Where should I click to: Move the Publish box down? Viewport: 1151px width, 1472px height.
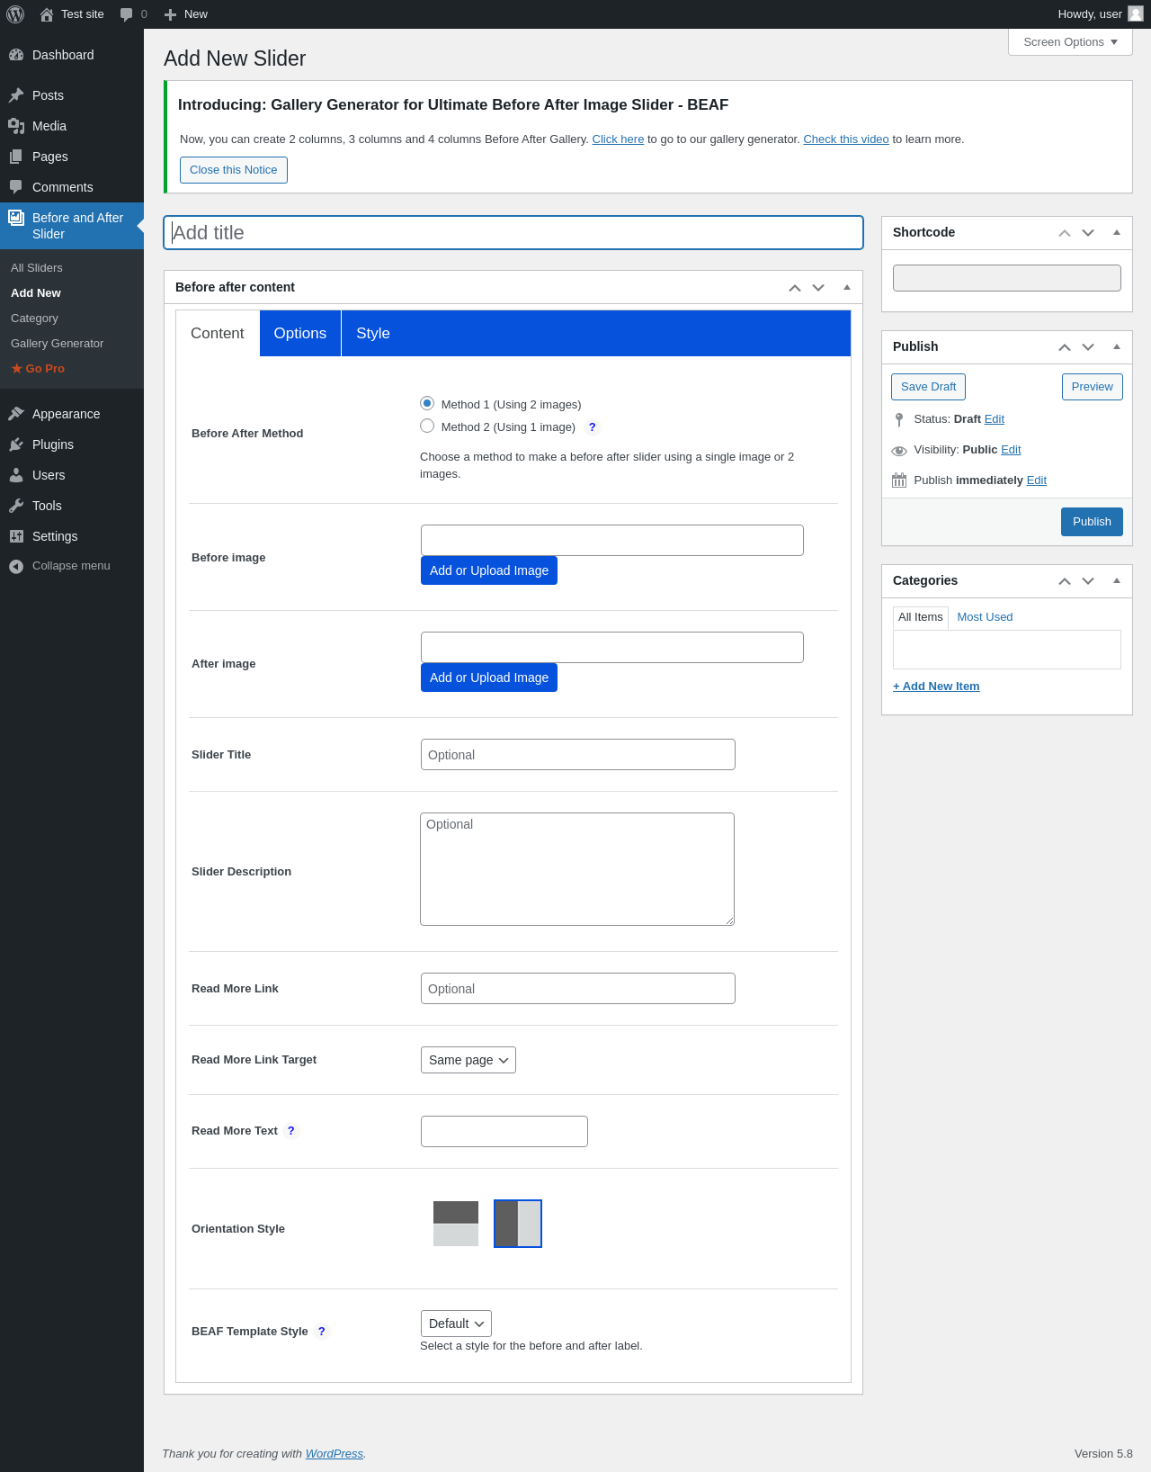(1088, 347)
